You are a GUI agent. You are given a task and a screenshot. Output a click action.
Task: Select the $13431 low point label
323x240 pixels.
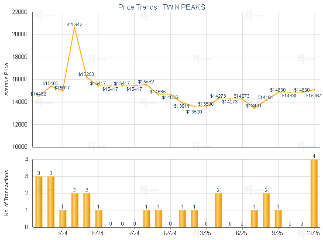[x=253, y=106]
